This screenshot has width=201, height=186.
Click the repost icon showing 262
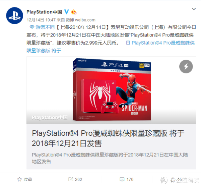(x=71, y=179)
